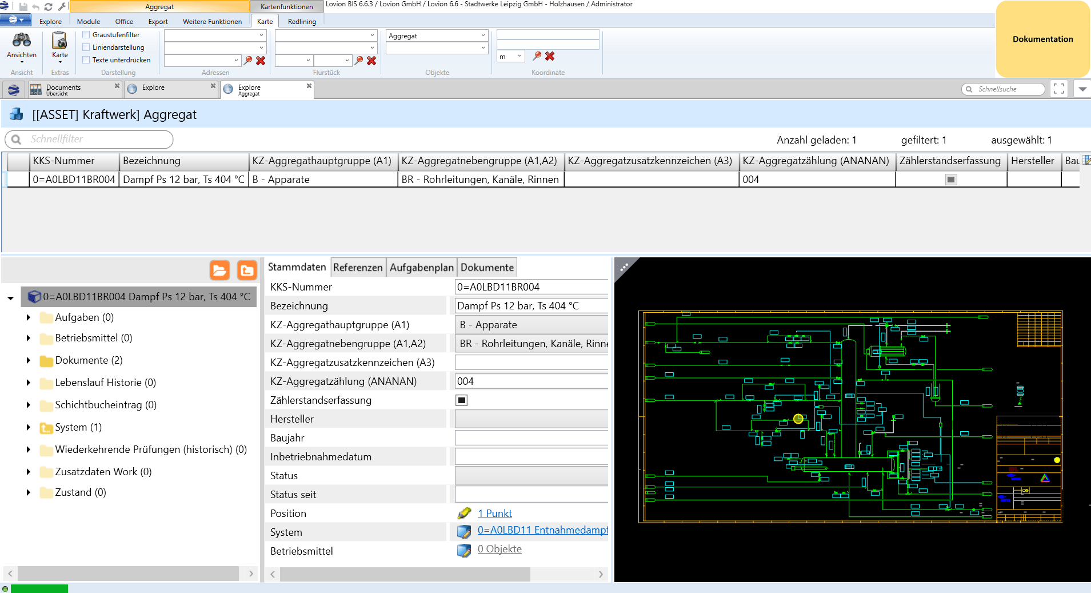Click the Koordinate locate pin icon
This screenshot has width=1091, height=593.
click(x=537, y=56)
